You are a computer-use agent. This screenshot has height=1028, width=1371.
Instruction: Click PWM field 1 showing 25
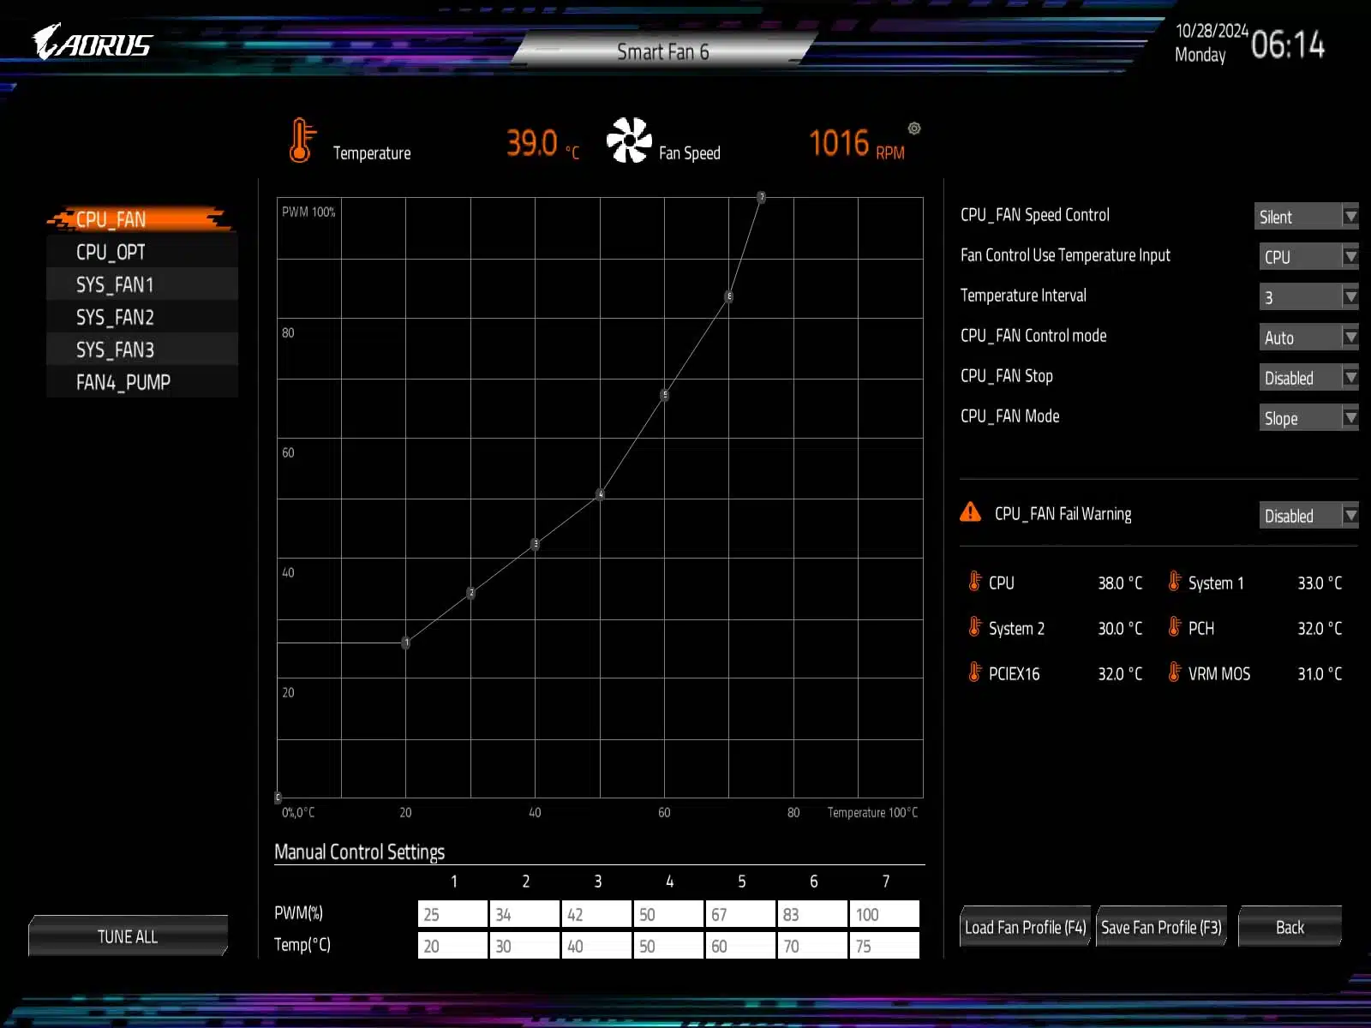point(452,914)
